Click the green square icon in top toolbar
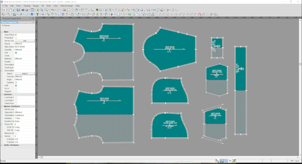This screenshot has height=164, width=302. (x=38, y=10)
